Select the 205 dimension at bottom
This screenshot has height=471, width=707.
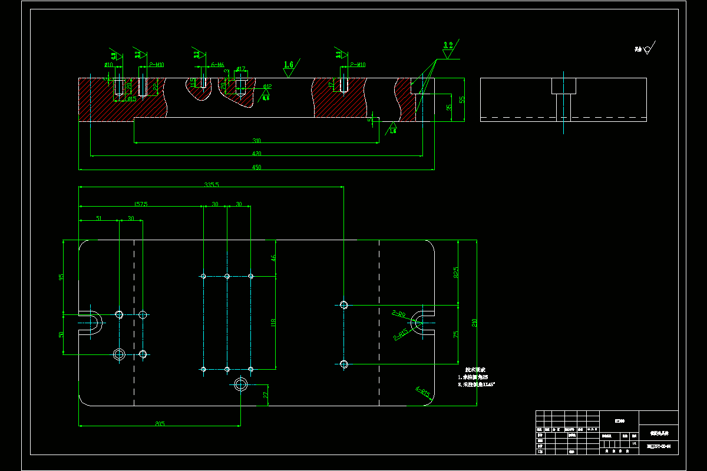click(160, 423)
